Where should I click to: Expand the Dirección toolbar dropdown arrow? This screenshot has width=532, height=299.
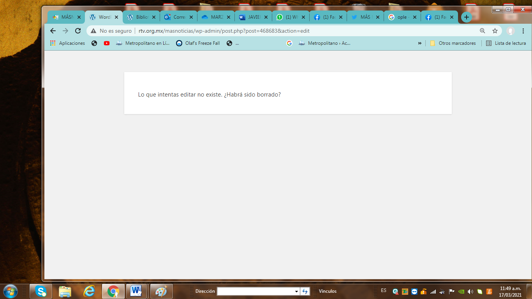(x=297, y=291)
